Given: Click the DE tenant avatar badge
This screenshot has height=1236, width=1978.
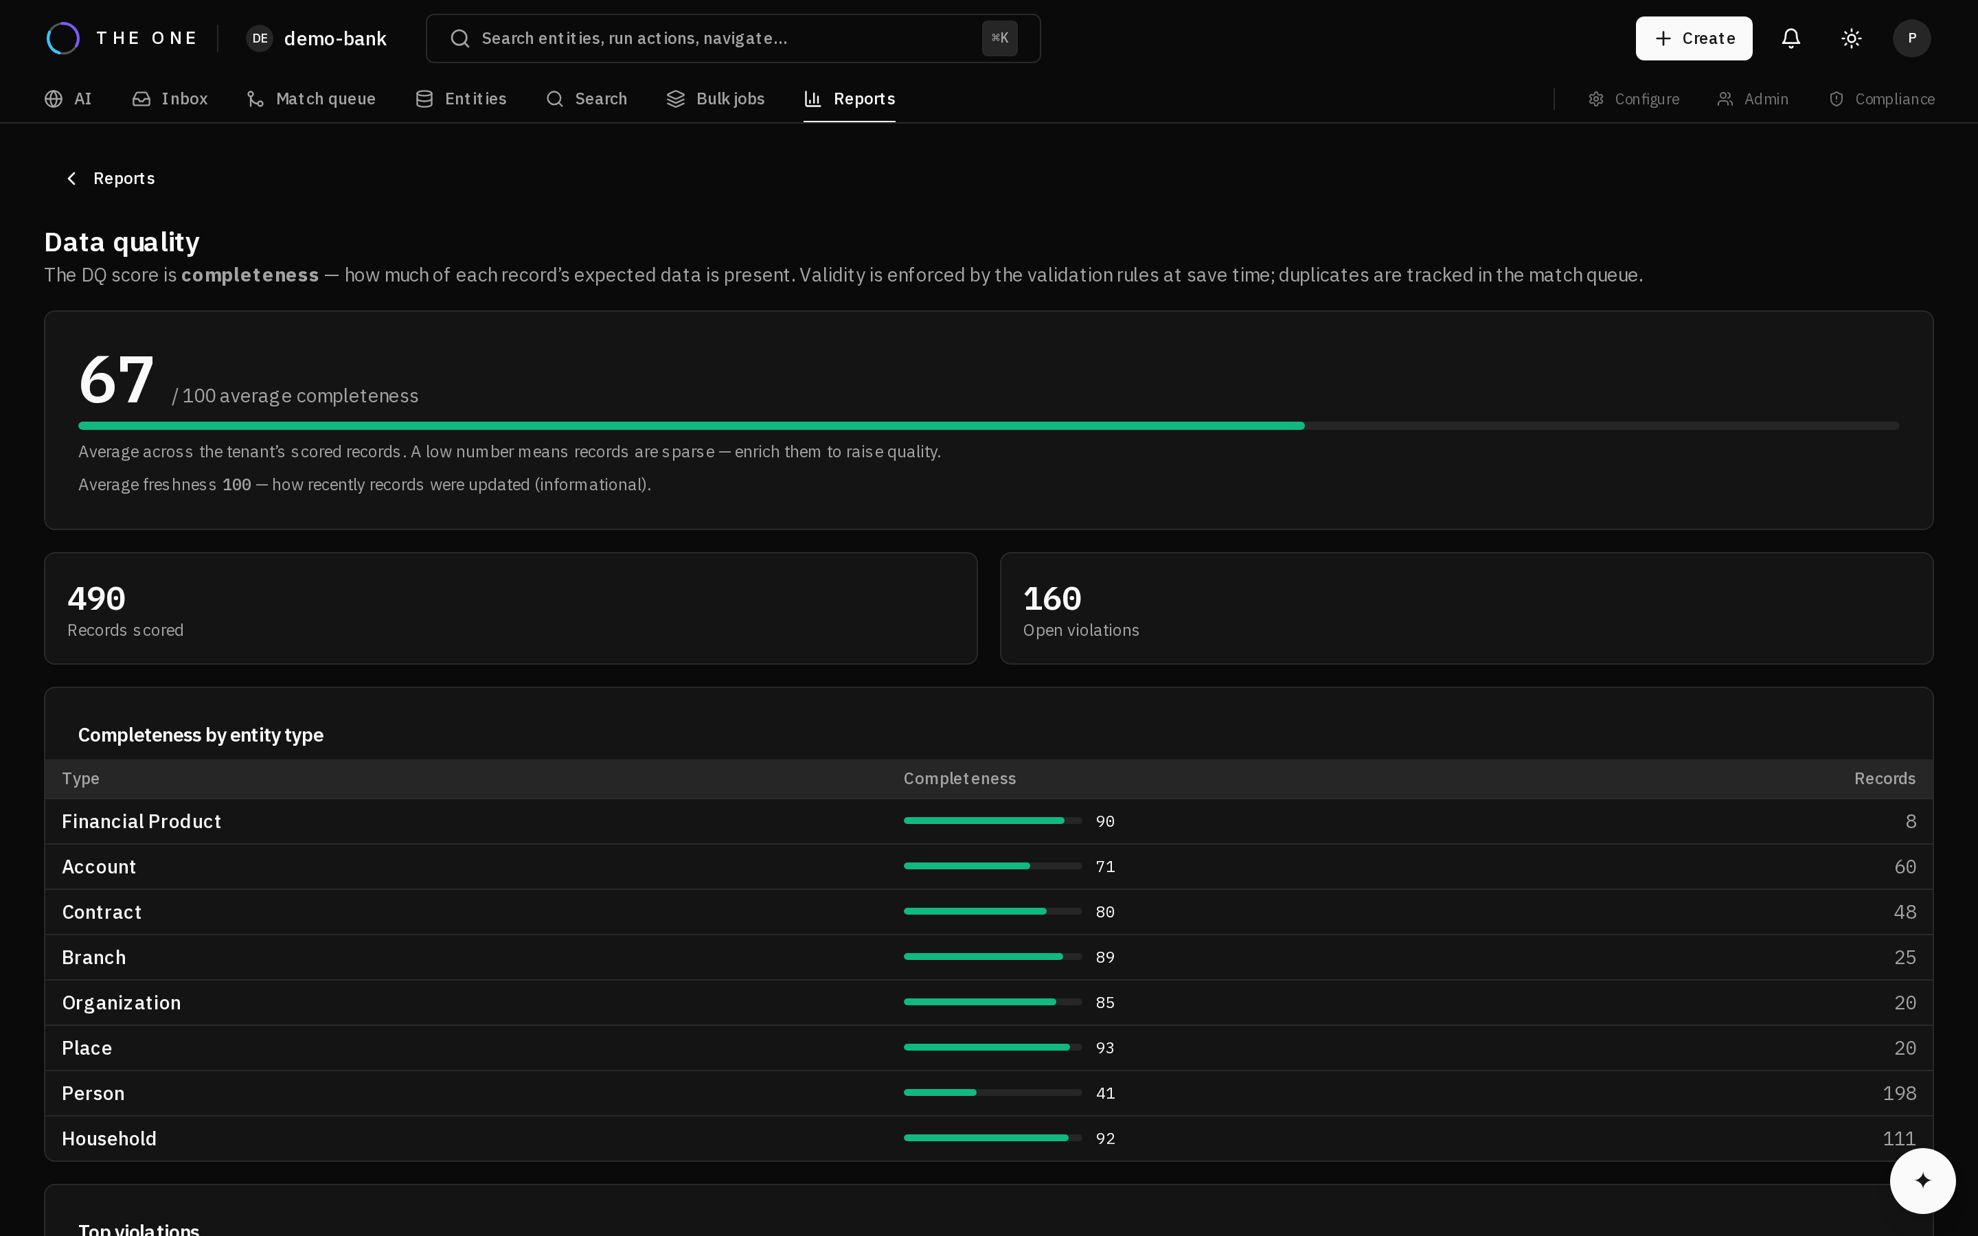Looking at the screenshot, I should pos(260,38).
